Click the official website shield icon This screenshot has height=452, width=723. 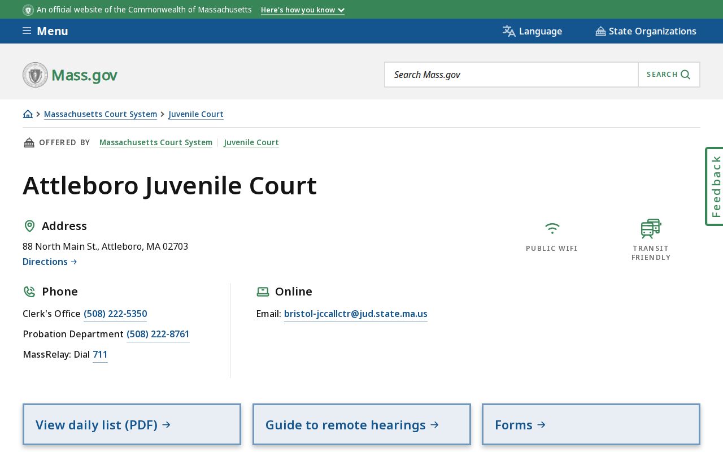click(28, 10)
